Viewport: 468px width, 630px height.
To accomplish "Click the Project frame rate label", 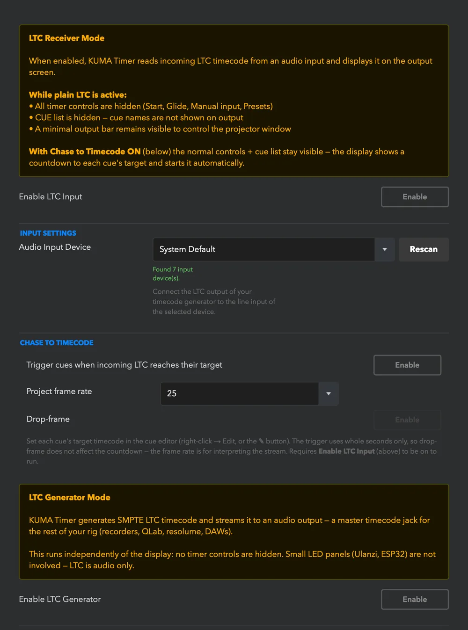I will pyautogui.click(x=59, y=391).
